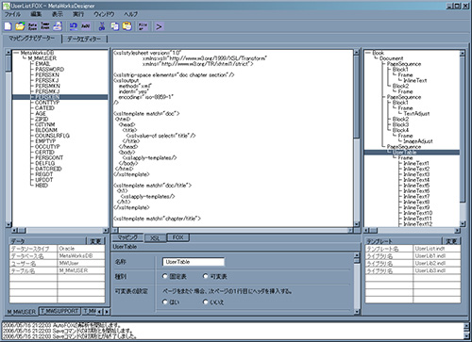Click scroll-down arrow of XSL editor
472x342 pixels.
pyautogui.click(x=357, y=224)
